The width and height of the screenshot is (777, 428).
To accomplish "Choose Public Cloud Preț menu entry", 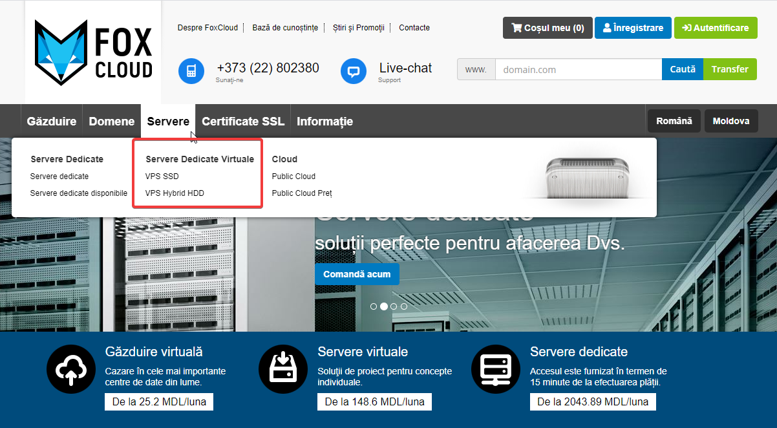I will [x=302, y=193].
